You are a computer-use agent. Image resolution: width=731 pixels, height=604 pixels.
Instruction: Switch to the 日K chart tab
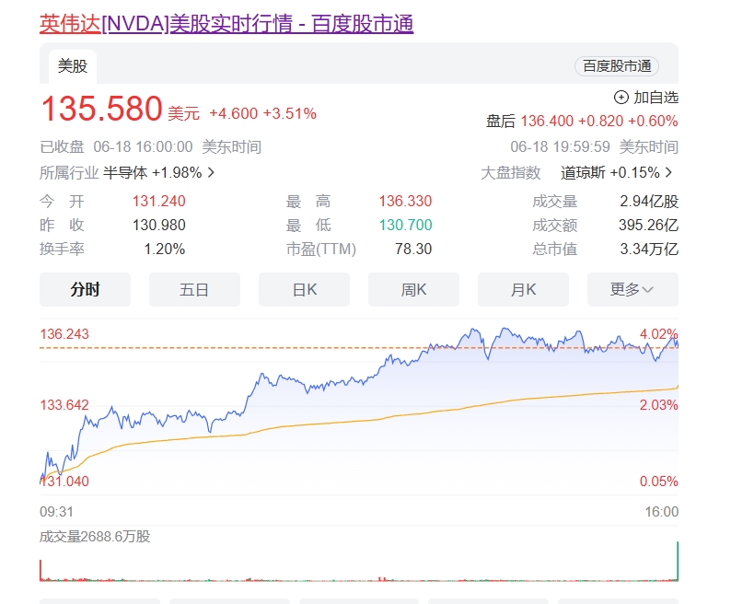point(304,290)
